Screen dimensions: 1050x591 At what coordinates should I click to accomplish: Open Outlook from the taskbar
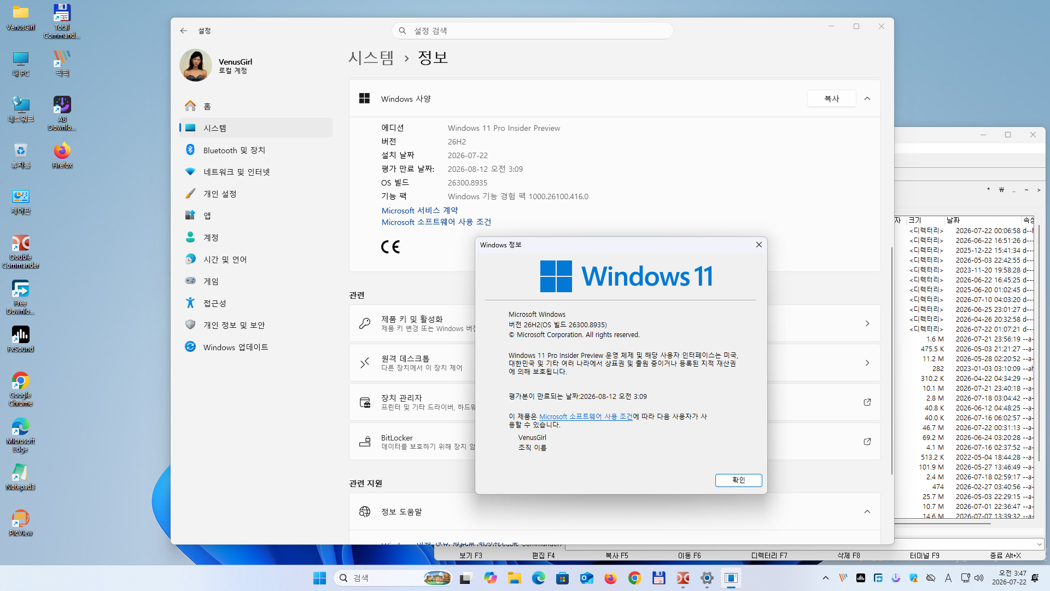tap(587, 578)
